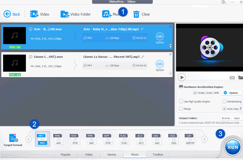Minimize the VideoProc window
243x160 pixels.
(x=232, y=2)
